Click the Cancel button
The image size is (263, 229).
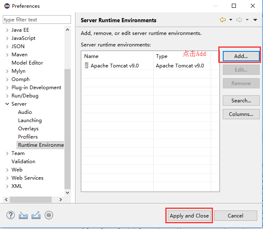tap(236, 215)
